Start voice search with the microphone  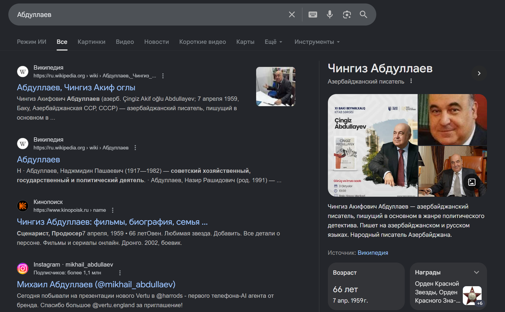point(329,15)
